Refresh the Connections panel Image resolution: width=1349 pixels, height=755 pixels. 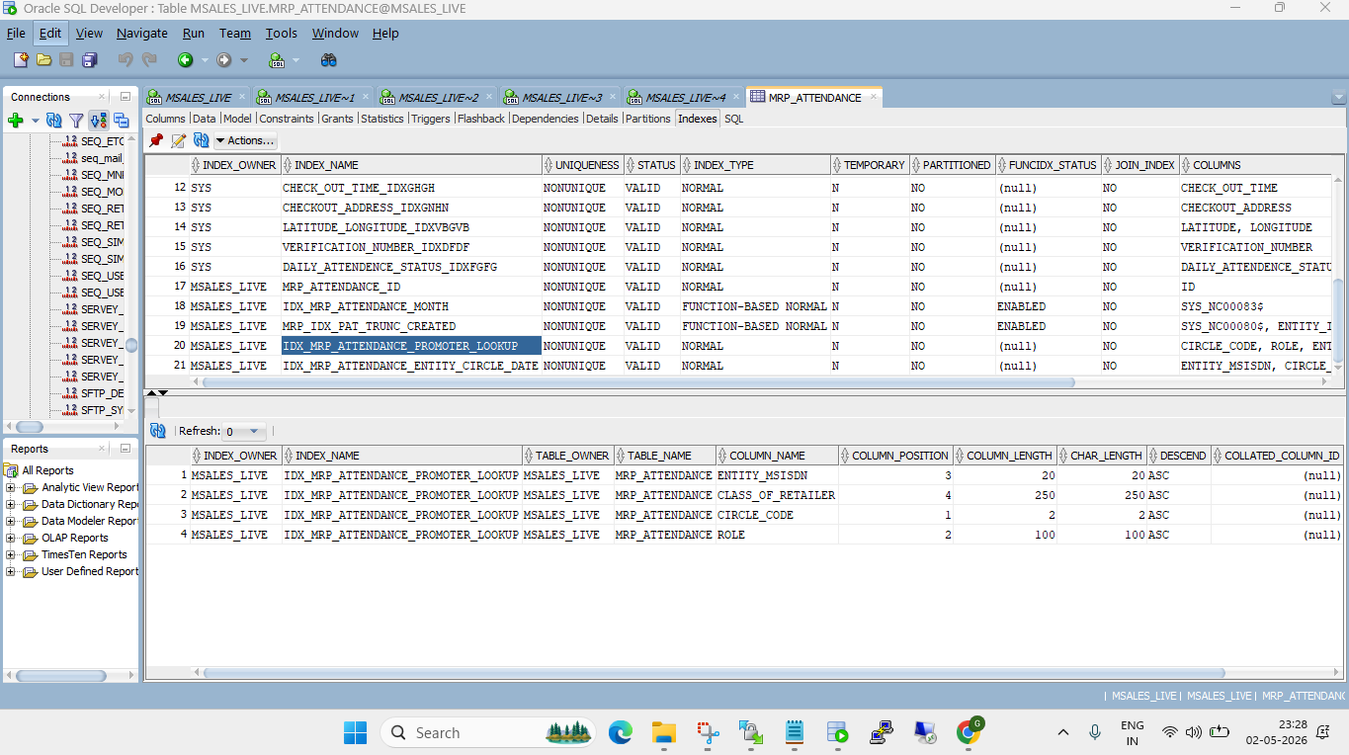tap(54, 121)
